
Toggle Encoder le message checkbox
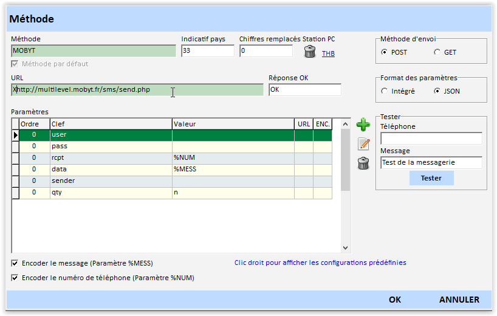[x=15, y=263]
